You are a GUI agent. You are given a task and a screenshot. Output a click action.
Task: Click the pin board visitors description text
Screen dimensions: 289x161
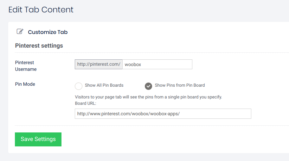click(x=148, y=97)
